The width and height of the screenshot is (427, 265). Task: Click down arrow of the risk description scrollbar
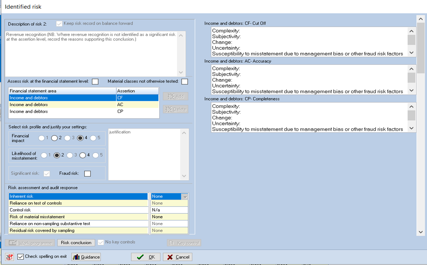coord(181,72)
